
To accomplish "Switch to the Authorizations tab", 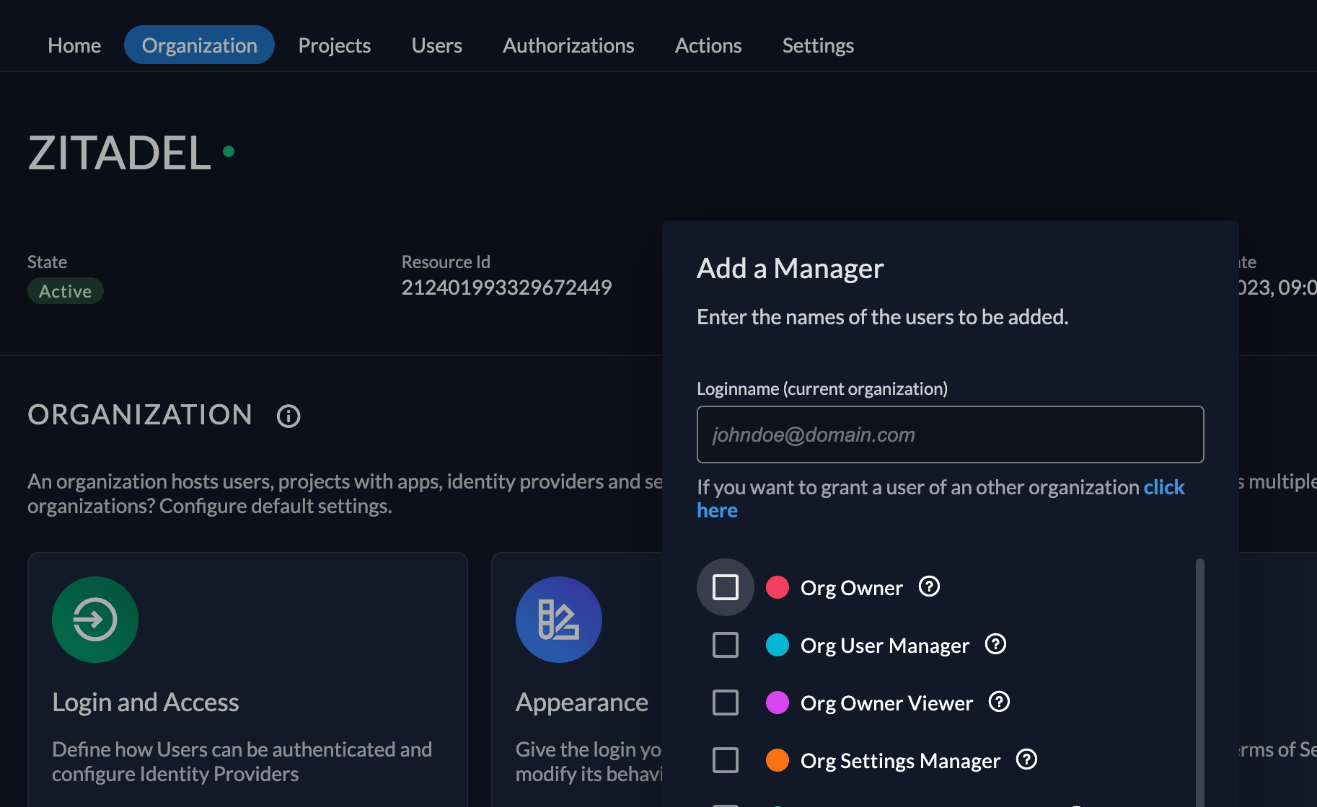I will tap(568, 45).
